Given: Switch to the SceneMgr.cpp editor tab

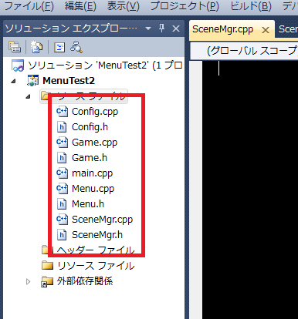Looking at the screenshot, I should tap(223, 29).
